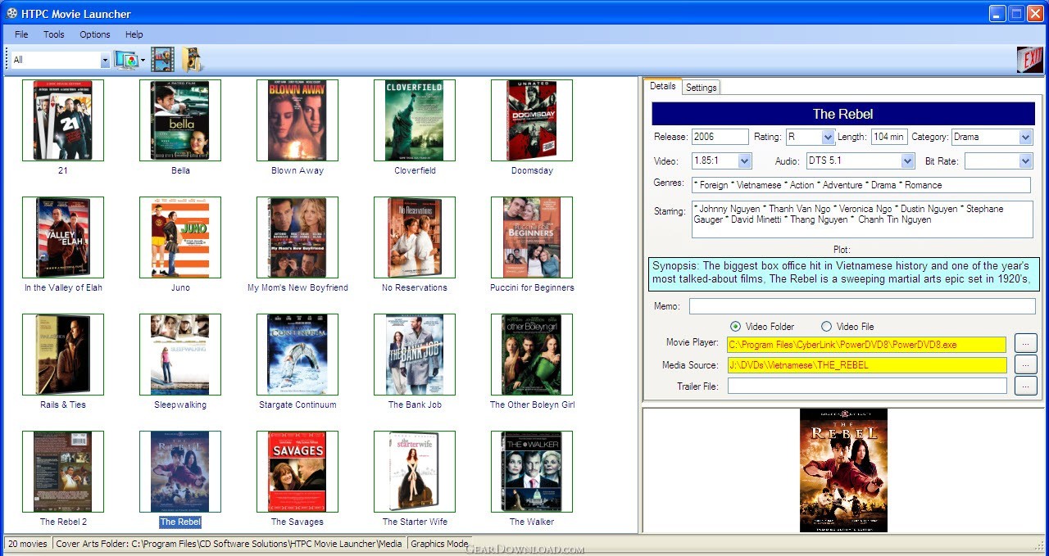Select the Bella movie cover
This screenshot has width=1049, height=556.
[180, 120]
